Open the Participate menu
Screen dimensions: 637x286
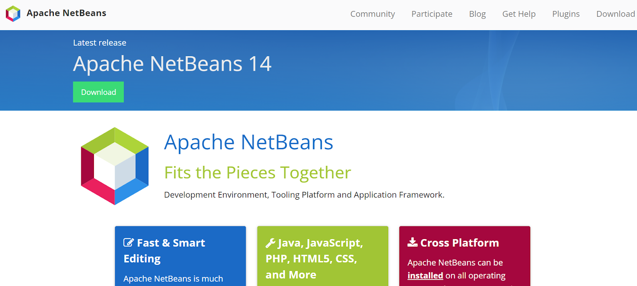[x=432, y=14]
